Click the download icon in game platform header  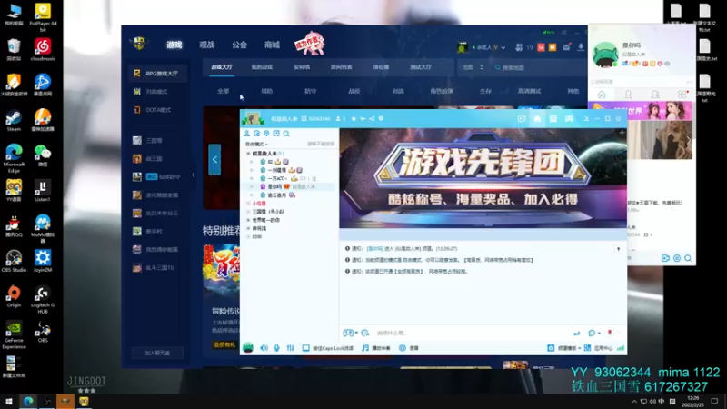[581, 47]
